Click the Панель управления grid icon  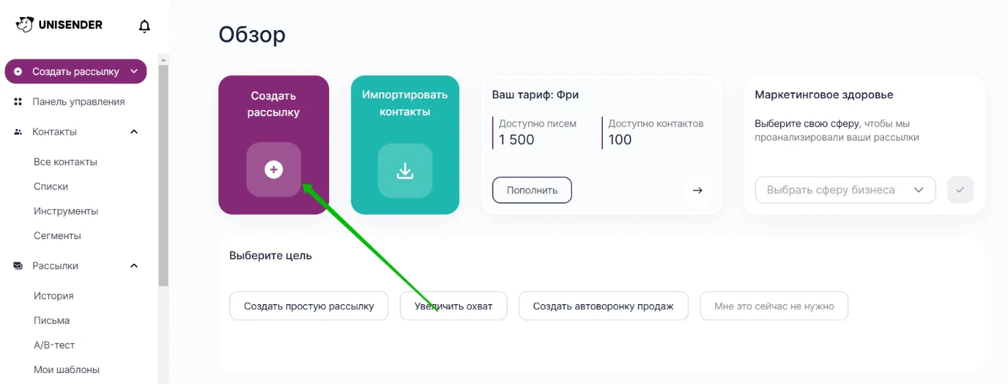click(18, 102)
